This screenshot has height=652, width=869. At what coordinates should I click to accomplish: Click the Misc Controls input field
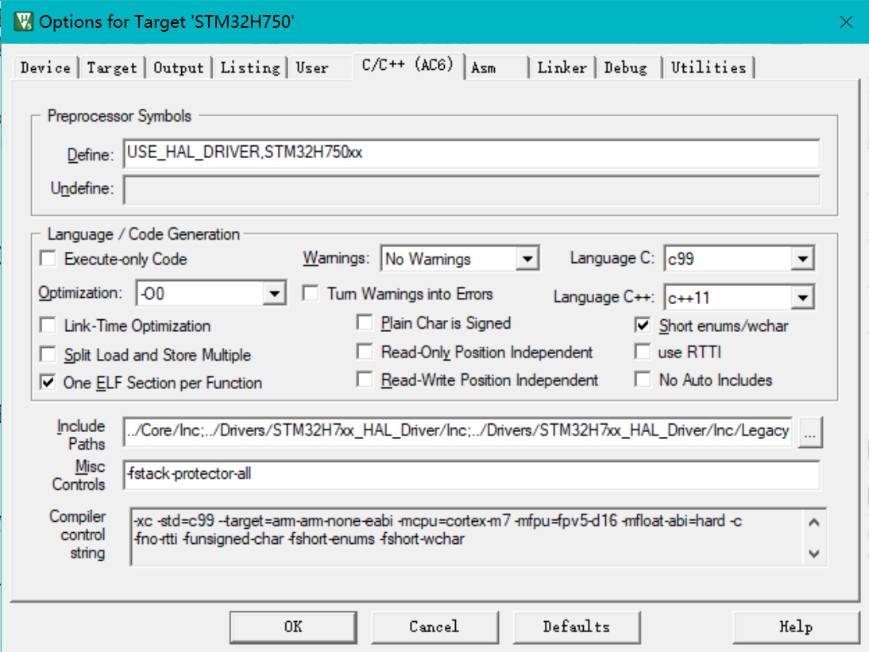click(x=472, y=475)
